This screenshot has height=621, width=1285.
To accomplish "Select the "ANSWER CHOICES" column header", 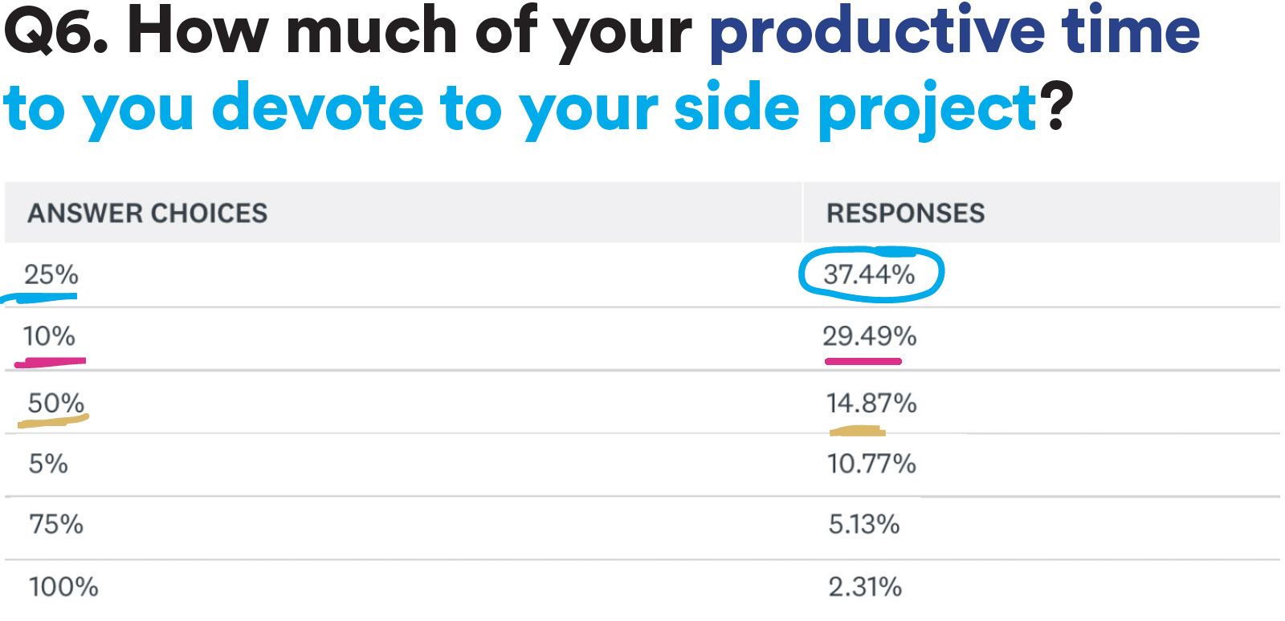I will click(x=148, y=213).
